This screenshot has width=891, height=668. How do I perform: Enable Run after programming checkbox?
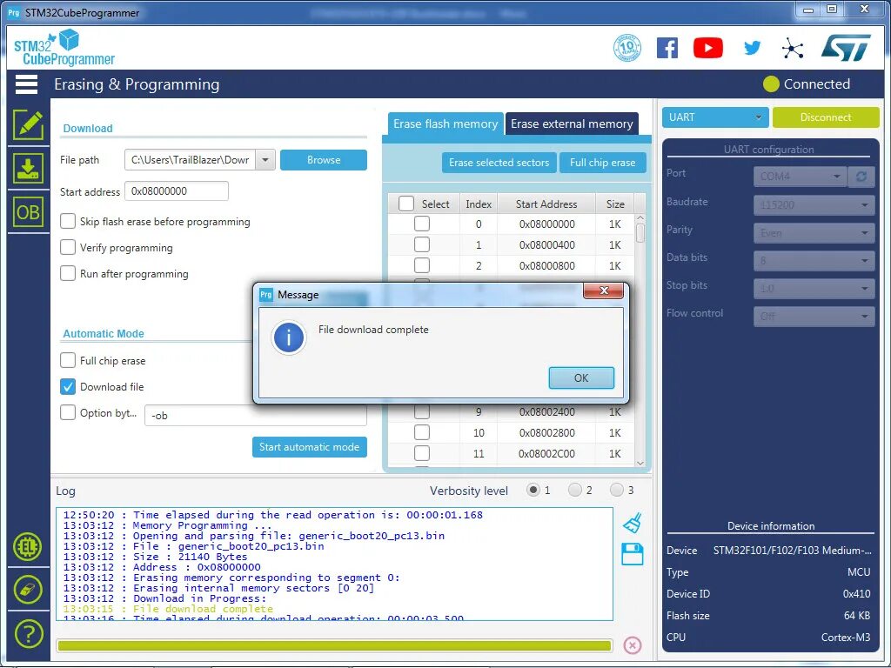tap(68, 273)
